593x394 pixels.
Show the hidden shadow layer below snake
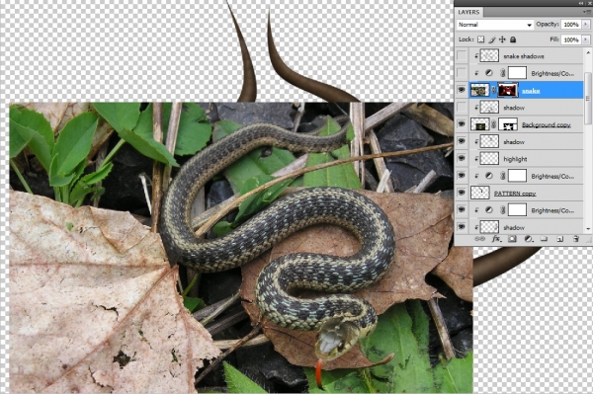pyautogui.click(x=462, y=108)
